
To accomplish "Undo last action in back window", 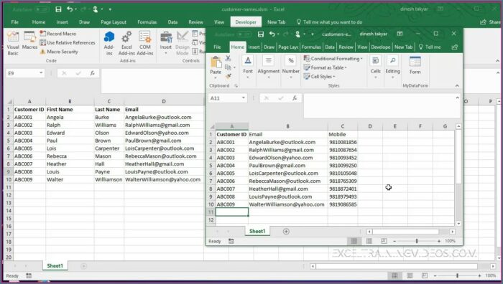I will click(x=70, y=9).
